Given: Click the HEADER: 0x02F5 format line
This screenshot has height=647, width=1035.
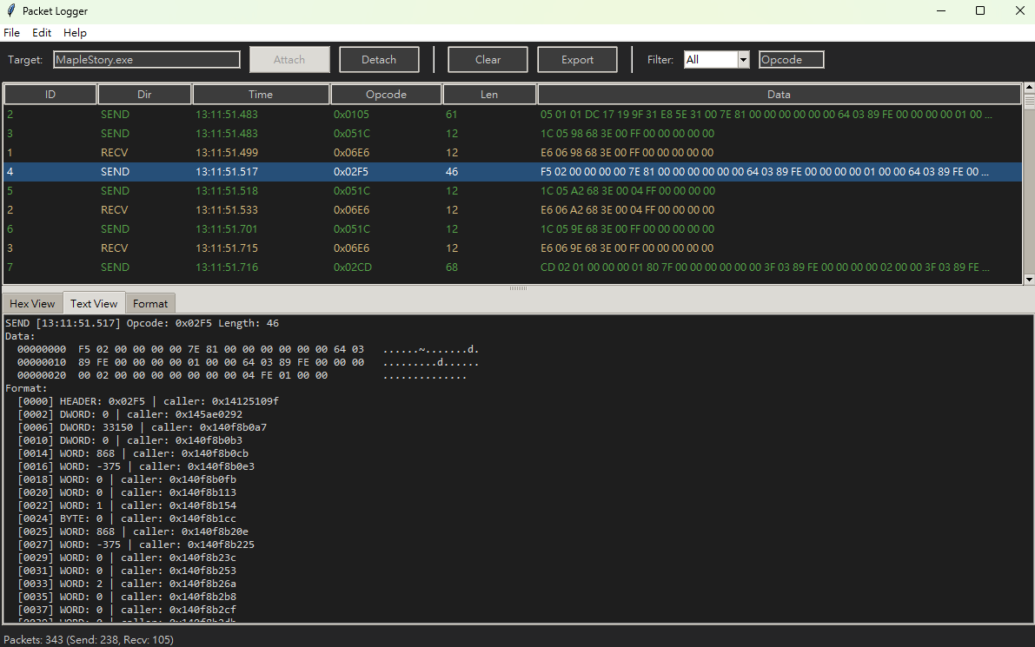Looking at the screenshot, I should click(x=148, y=401).
